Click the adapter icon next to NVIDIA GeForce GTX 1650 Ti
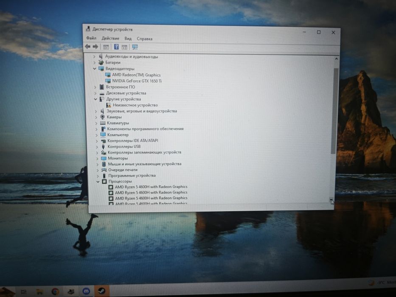The height and width of the screenshot is (297, 396). (108, 81)
